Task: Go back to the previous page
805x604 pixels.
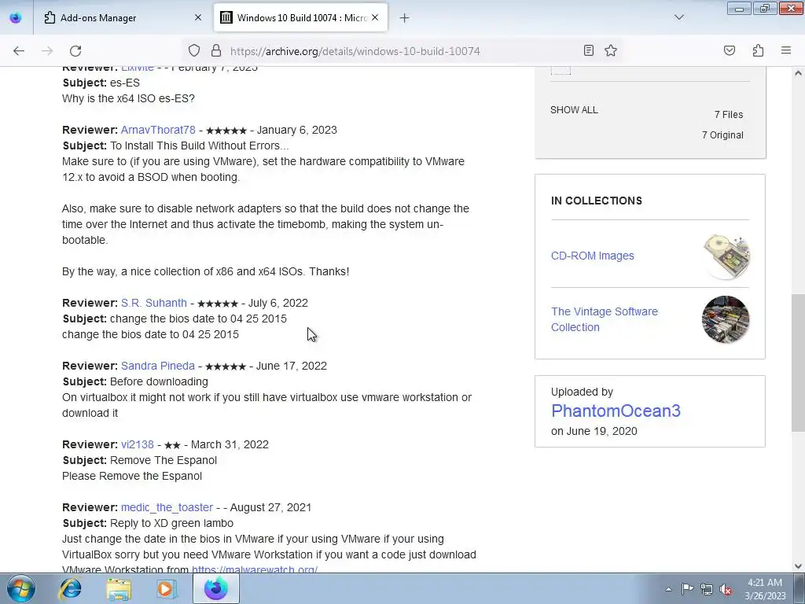Action: click(19, 51)
